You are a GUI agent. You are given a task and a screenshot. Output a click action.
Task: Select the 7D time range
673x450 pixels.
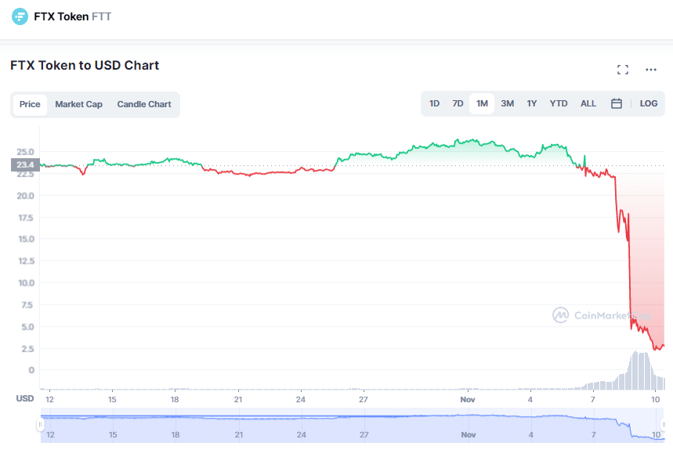(x=458, y=104)
